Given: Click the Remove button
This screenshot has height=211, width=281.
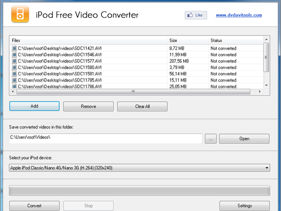Looking at the screenshot, I should (x=88, y=106).
